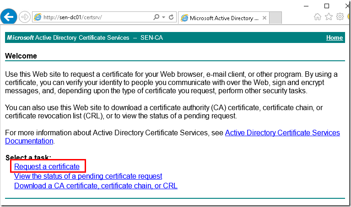Image resolution: width=351 pixels, height=207 pixels.
Task: Minimize the browser window
Action: 306,6
